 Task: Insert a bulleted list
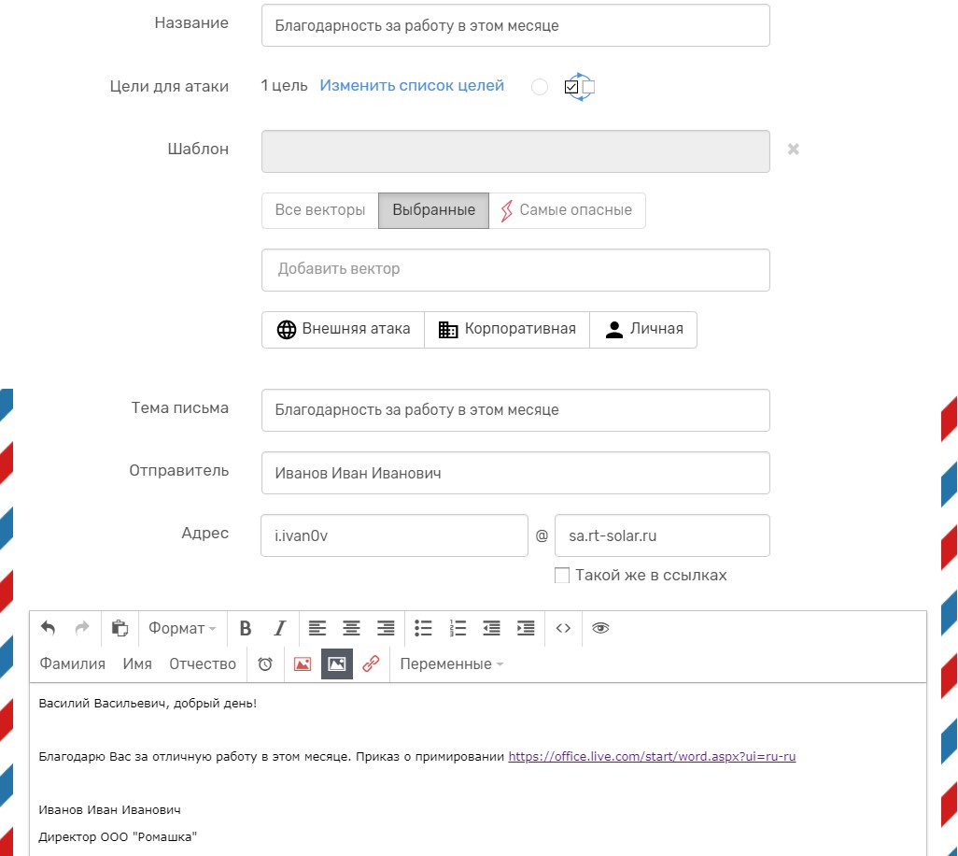coord(424,629)
